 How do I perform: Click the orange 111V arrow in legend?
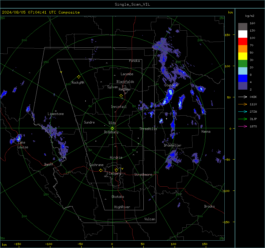(x=243, y=104)
